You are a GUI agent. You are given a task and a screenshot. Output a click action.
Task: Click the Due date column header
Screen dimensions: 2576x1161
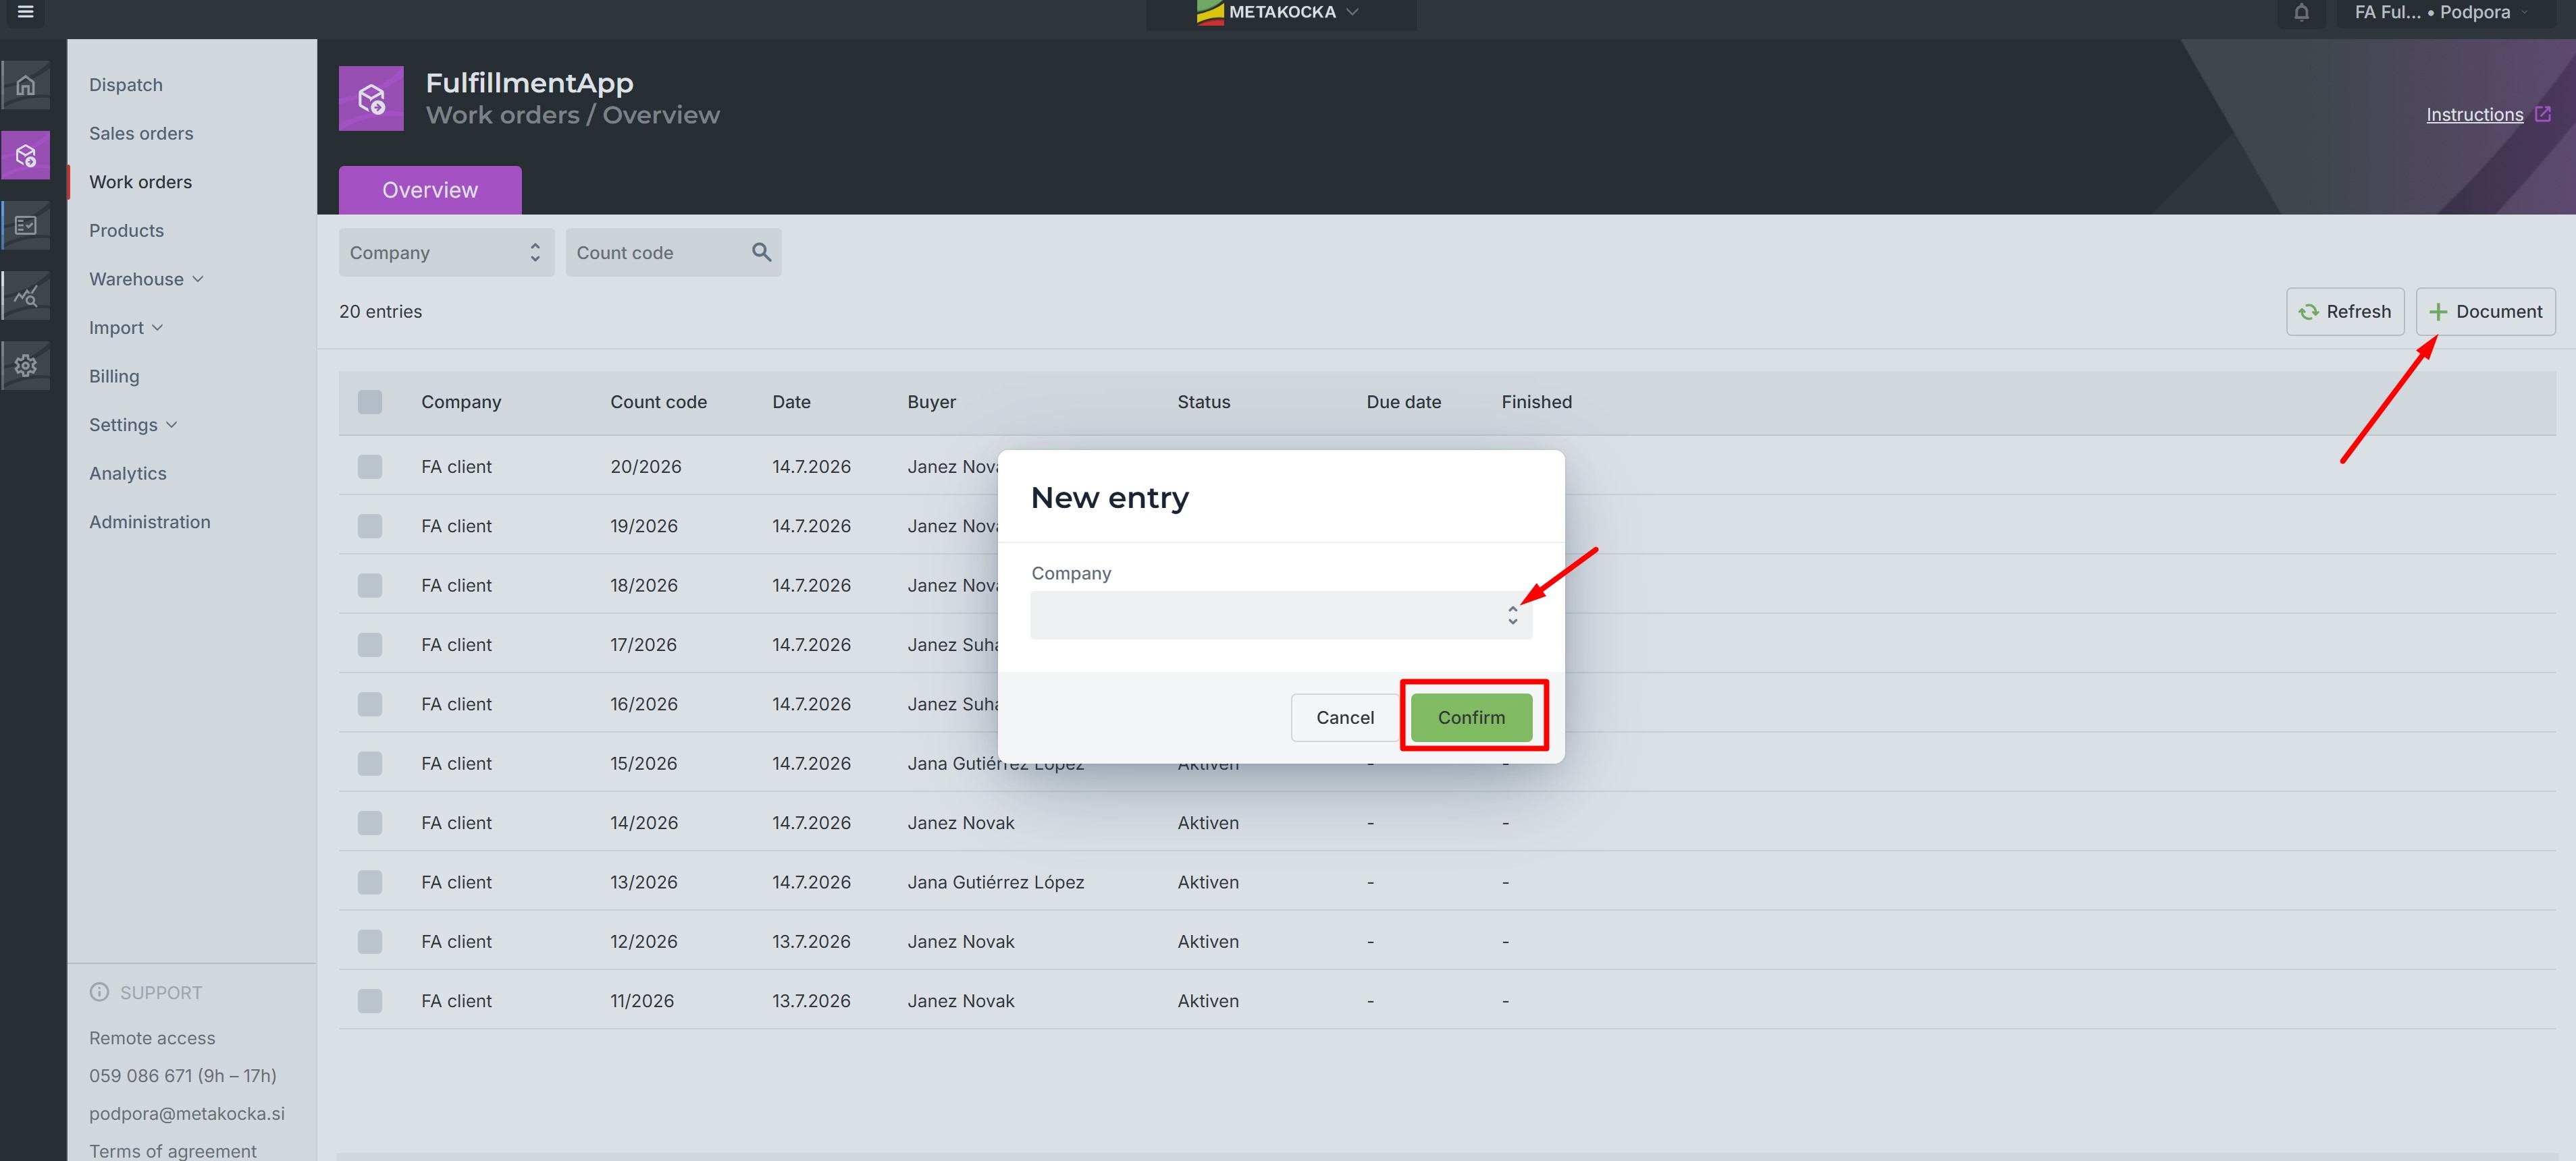point(1403,401)
